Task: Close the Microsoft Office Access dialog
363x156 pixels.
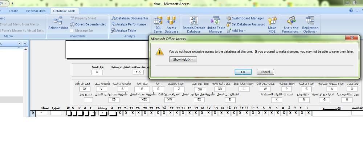Action: (x=352, y=37)
